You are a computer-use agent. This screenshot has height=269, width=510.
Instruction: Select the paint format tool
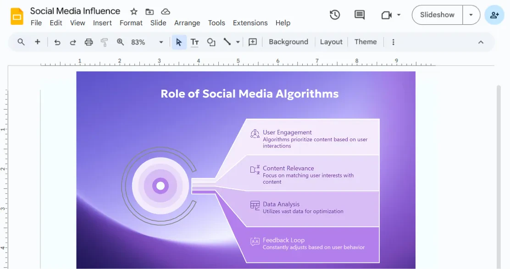point(104,42)
